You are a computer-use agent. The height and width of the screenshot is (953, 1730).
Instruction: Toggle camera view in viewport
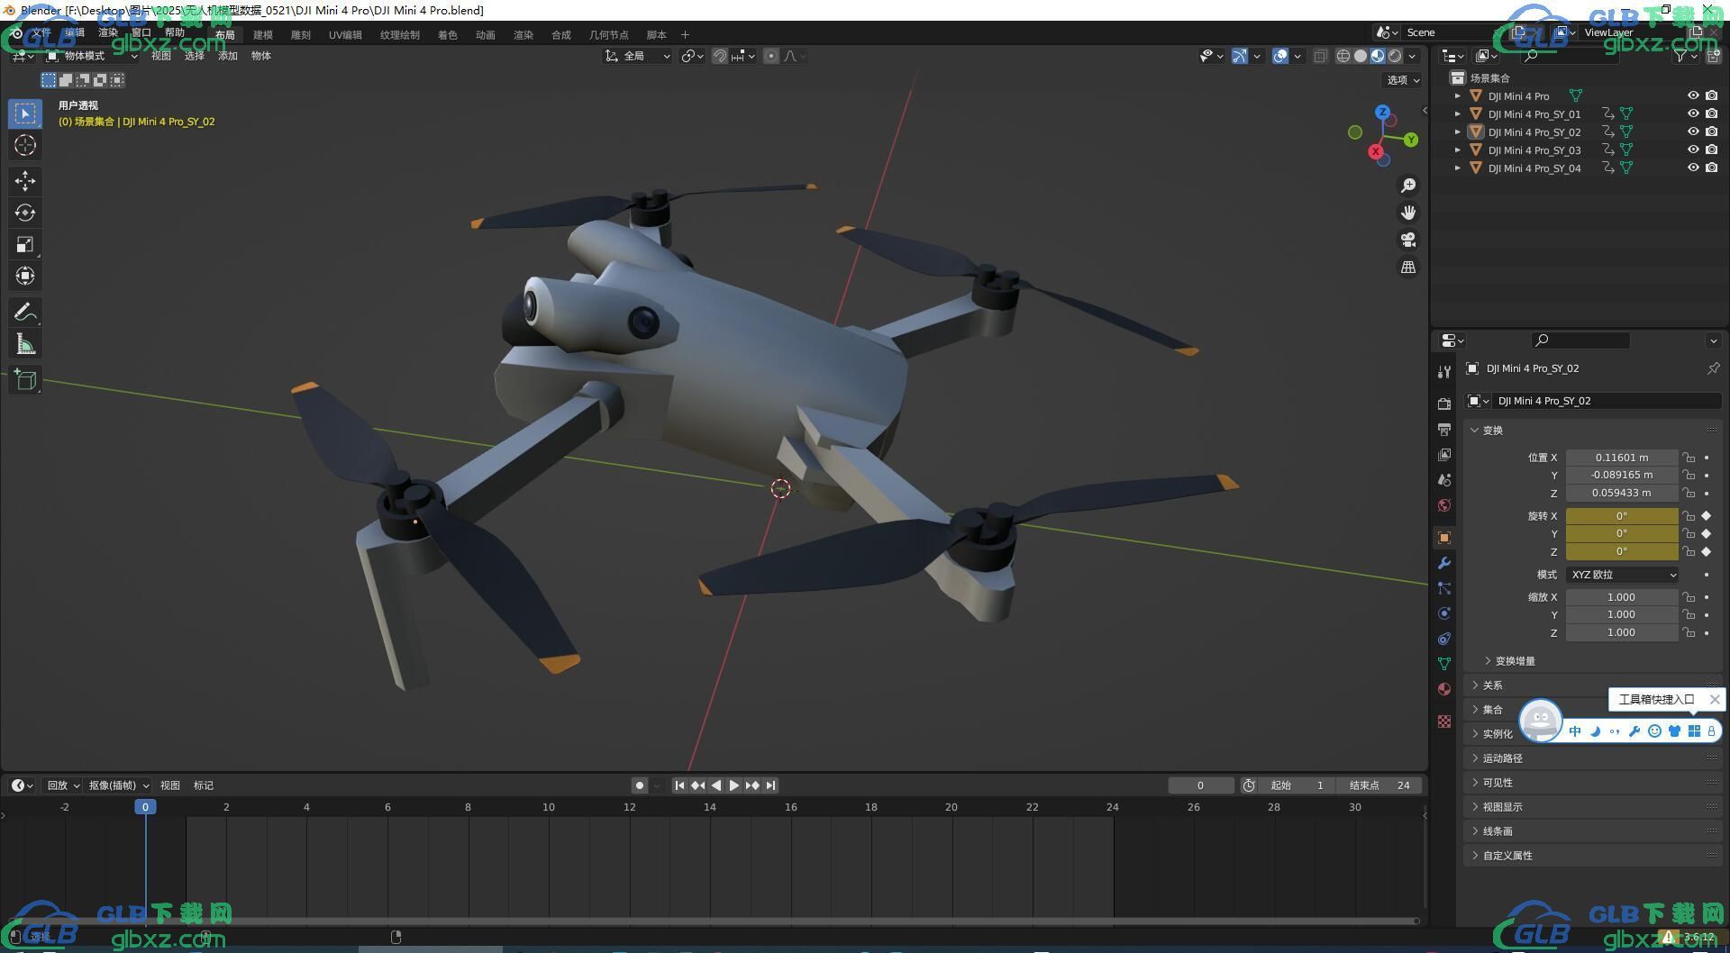[x=1407, y=240]
